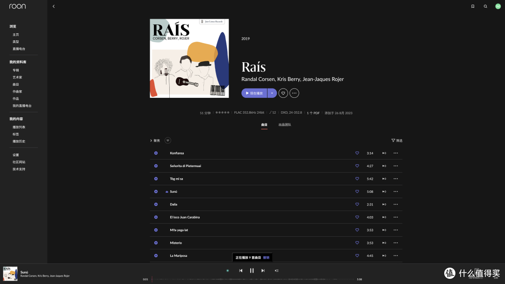Click the roon logo
This screenshot has height=284, width=505.
pos(17,6)
